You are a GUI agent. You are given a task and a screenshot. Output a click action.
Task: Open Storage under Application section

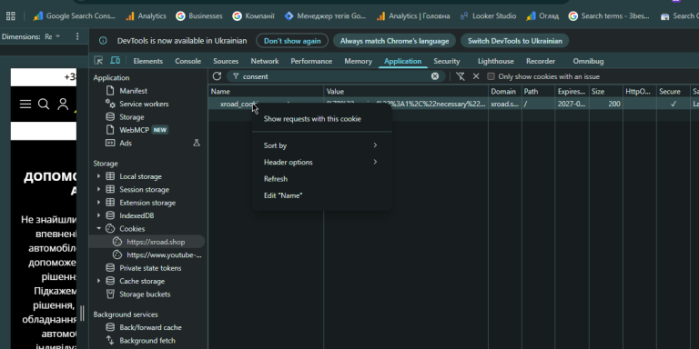131,117
